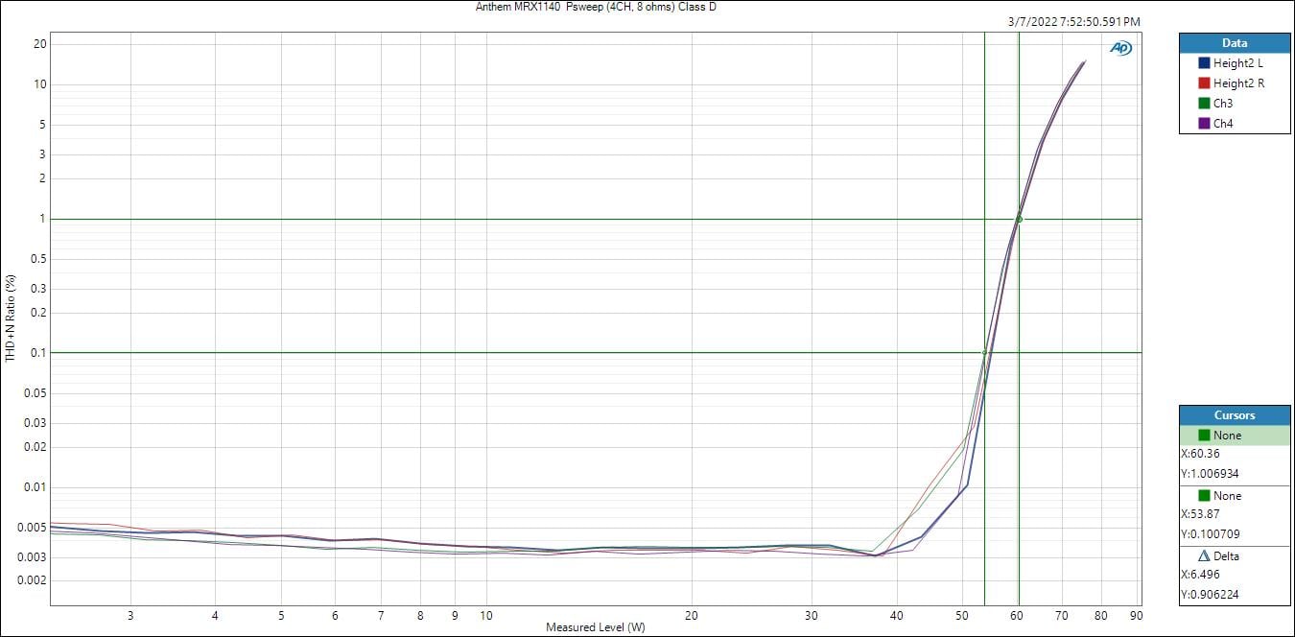Toggle the green Ch3 legend swatch
Viewport: 1295px width, 637px height.
pos(1204,104)
